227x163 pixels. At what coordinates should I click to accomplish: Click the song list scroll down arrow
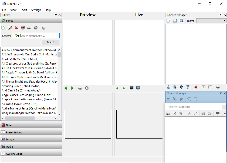coord(59,114)
